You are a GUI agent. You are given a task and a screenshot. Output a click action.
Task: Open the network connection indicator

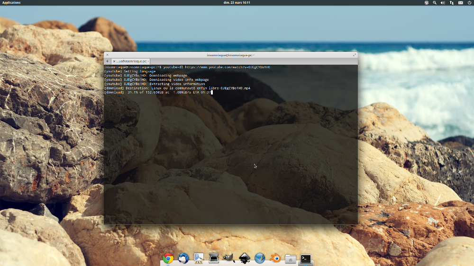(x=452, y=3)
